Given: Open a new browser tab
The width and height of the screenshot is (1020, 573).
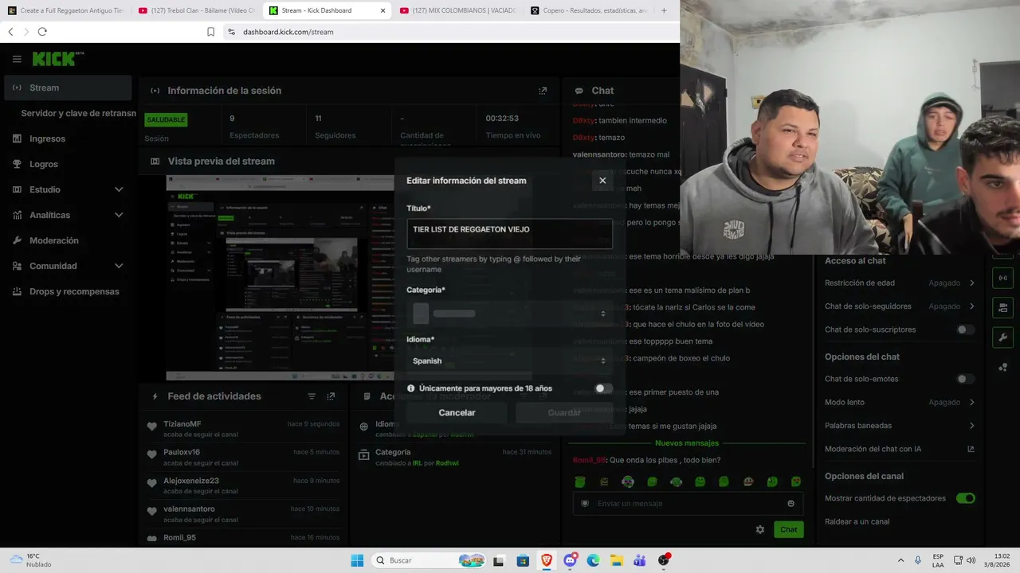Looking at the screenshot, I should tap(664, 10).
